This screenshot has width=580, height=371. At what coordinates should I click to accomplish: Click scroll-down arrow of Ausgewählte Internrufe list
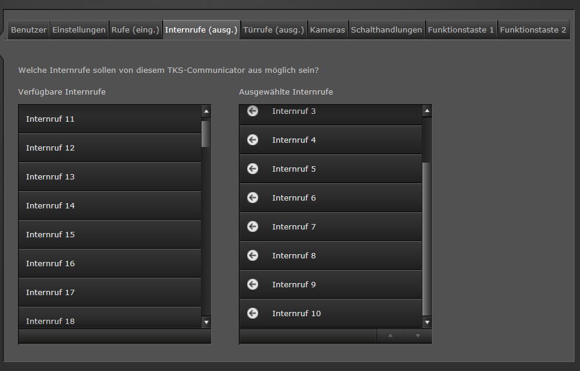coord(427,322)
